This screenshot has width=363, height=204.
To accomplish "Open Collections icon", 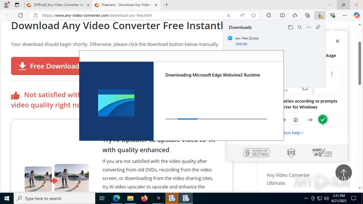I will point(307,15).
